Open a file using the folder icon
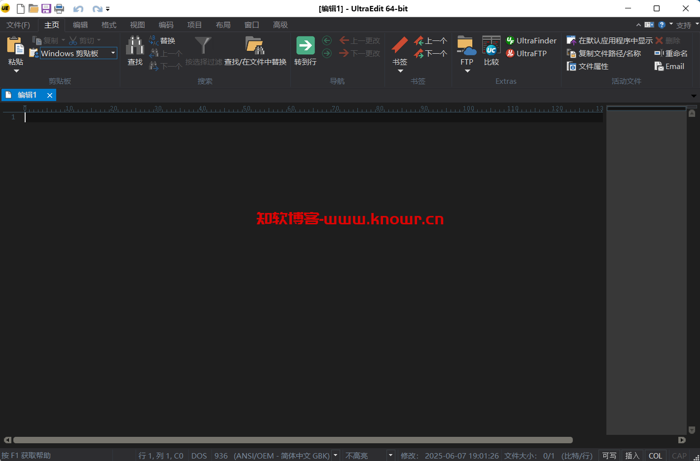This screenshot has height=461, width=700. (34, 8)
